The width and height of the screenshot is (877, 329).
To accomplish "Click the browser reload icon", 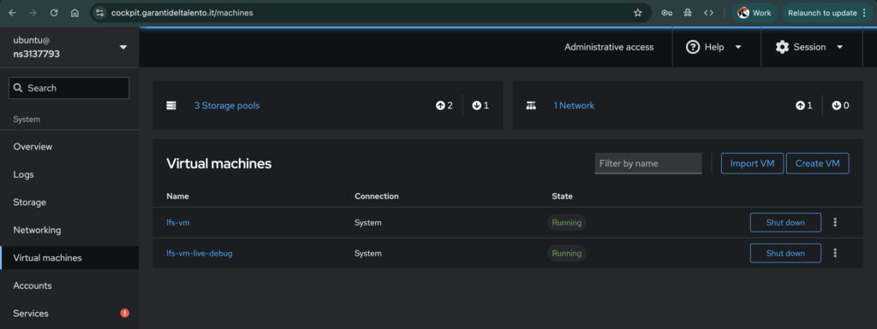I will 54,13.
